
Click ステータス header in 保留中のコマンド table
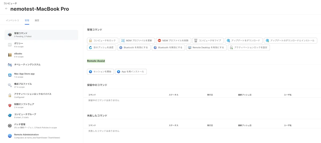point(174,95)
